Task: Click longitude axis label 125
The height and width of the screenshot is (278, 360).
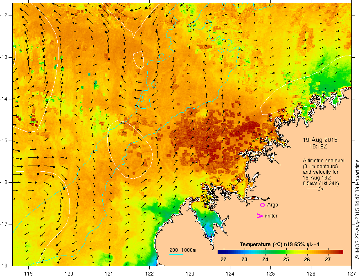Action: [x=271, y=274]
